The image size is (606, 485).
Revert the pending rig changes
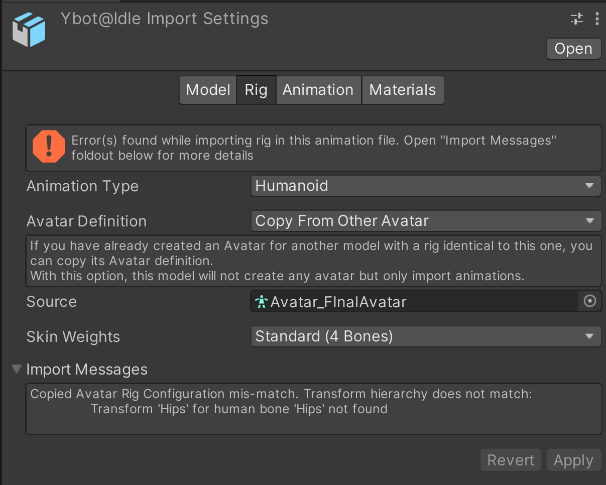point(511,459)
